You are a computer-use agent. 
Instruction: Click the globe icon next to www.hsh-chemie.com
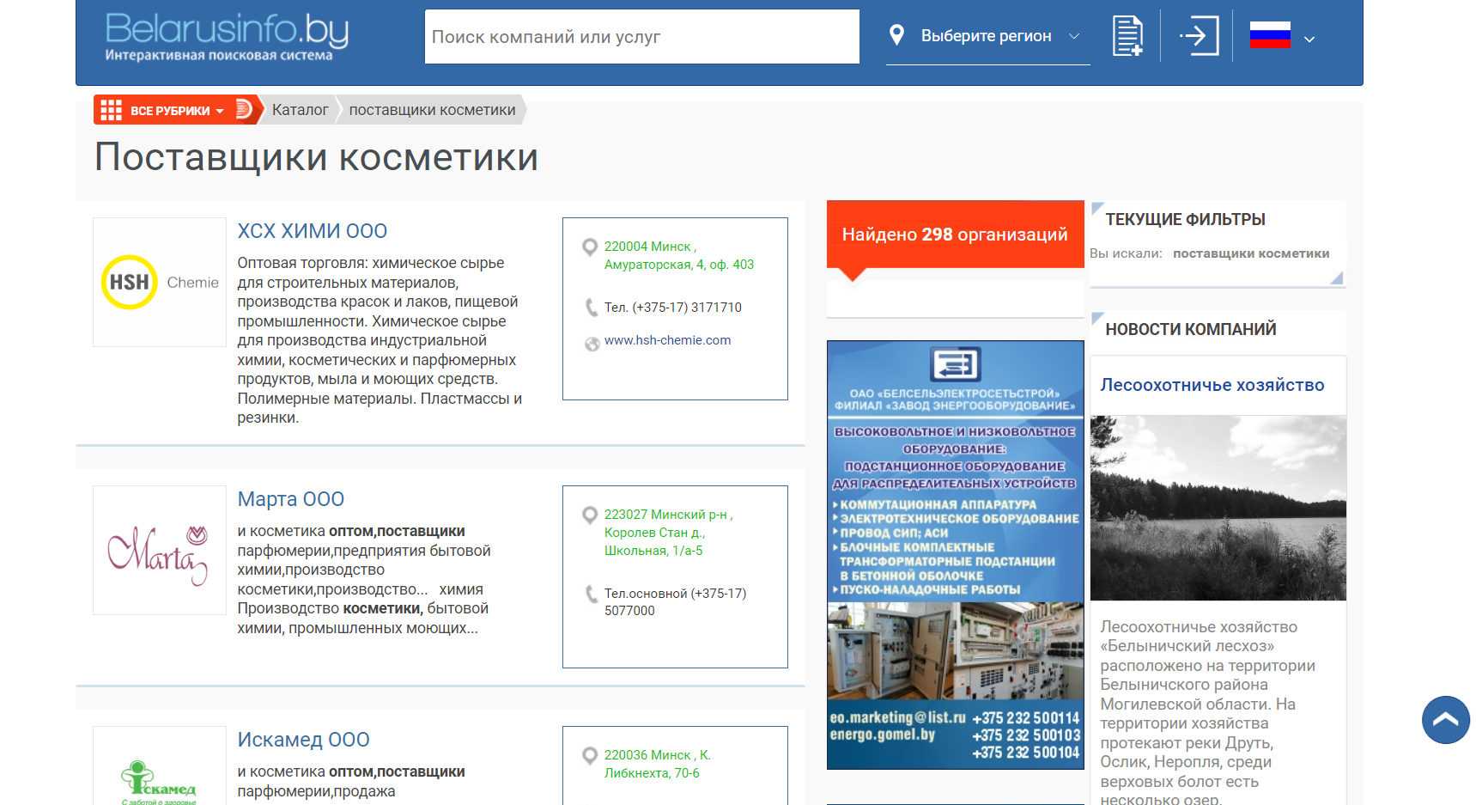(x=592, y=344)
